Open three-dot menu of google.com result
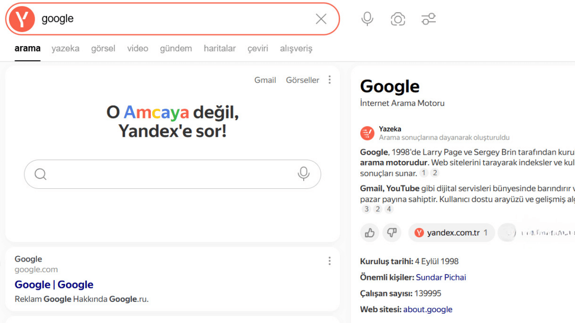This screenshot has width=575, height=323. pos(329,261)
